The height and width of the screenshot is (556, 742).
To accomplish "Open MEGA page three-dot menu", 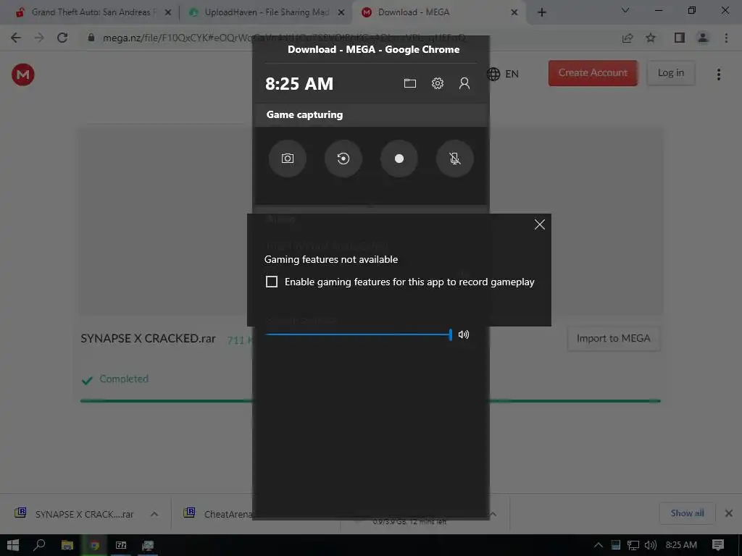I will pyautogui.click(x=719, y=75).
